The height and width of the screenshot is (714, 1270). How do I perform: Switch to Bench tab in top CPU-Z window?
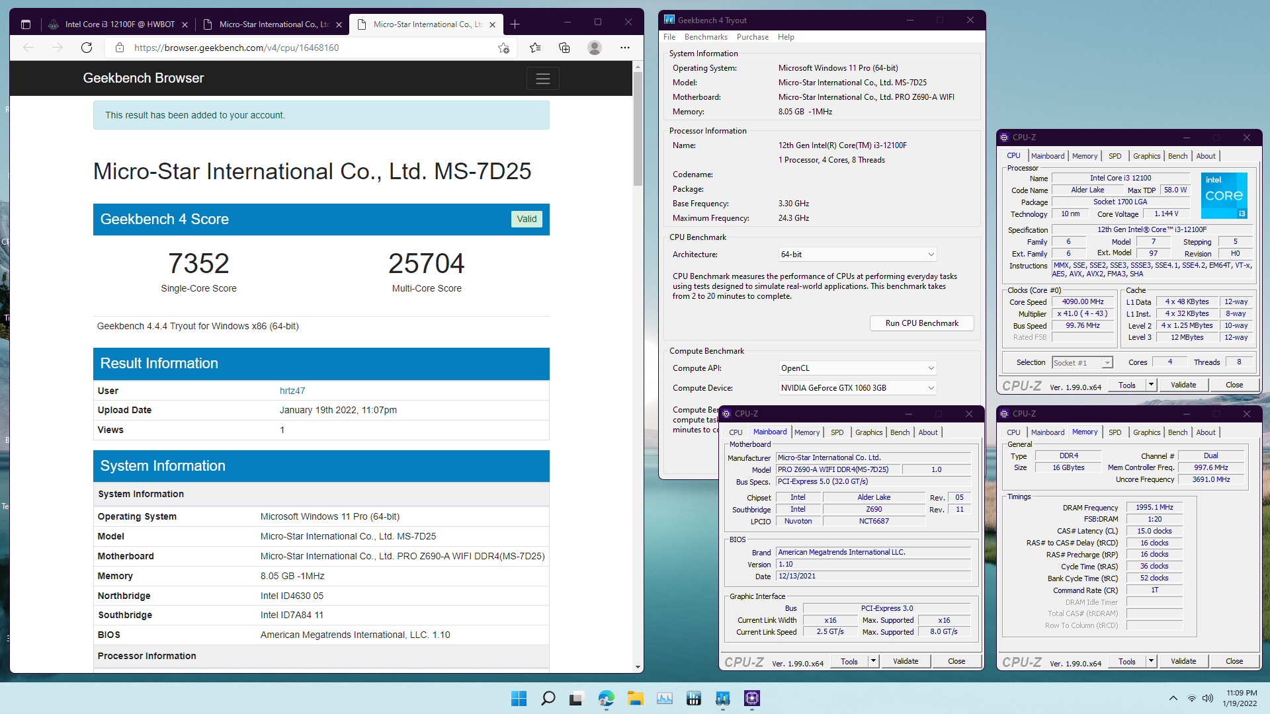(x=1177, y=156)
